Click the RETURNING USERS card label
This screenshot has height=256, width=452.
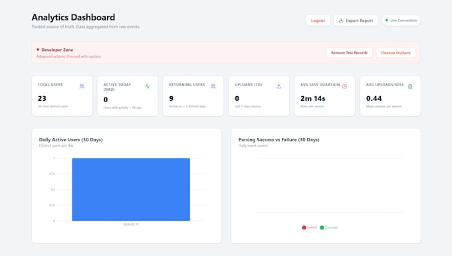187,85
